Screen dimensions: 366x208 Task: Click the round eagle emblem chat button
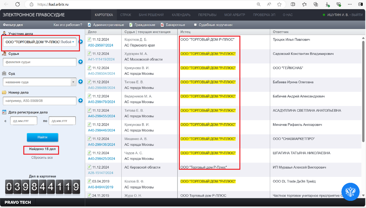click(350, 192)
